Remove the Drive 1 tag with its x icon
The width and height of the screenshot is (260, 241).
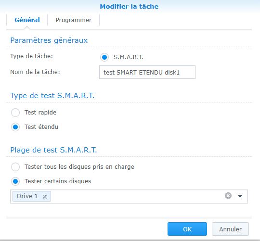click(x=45, y=196)
